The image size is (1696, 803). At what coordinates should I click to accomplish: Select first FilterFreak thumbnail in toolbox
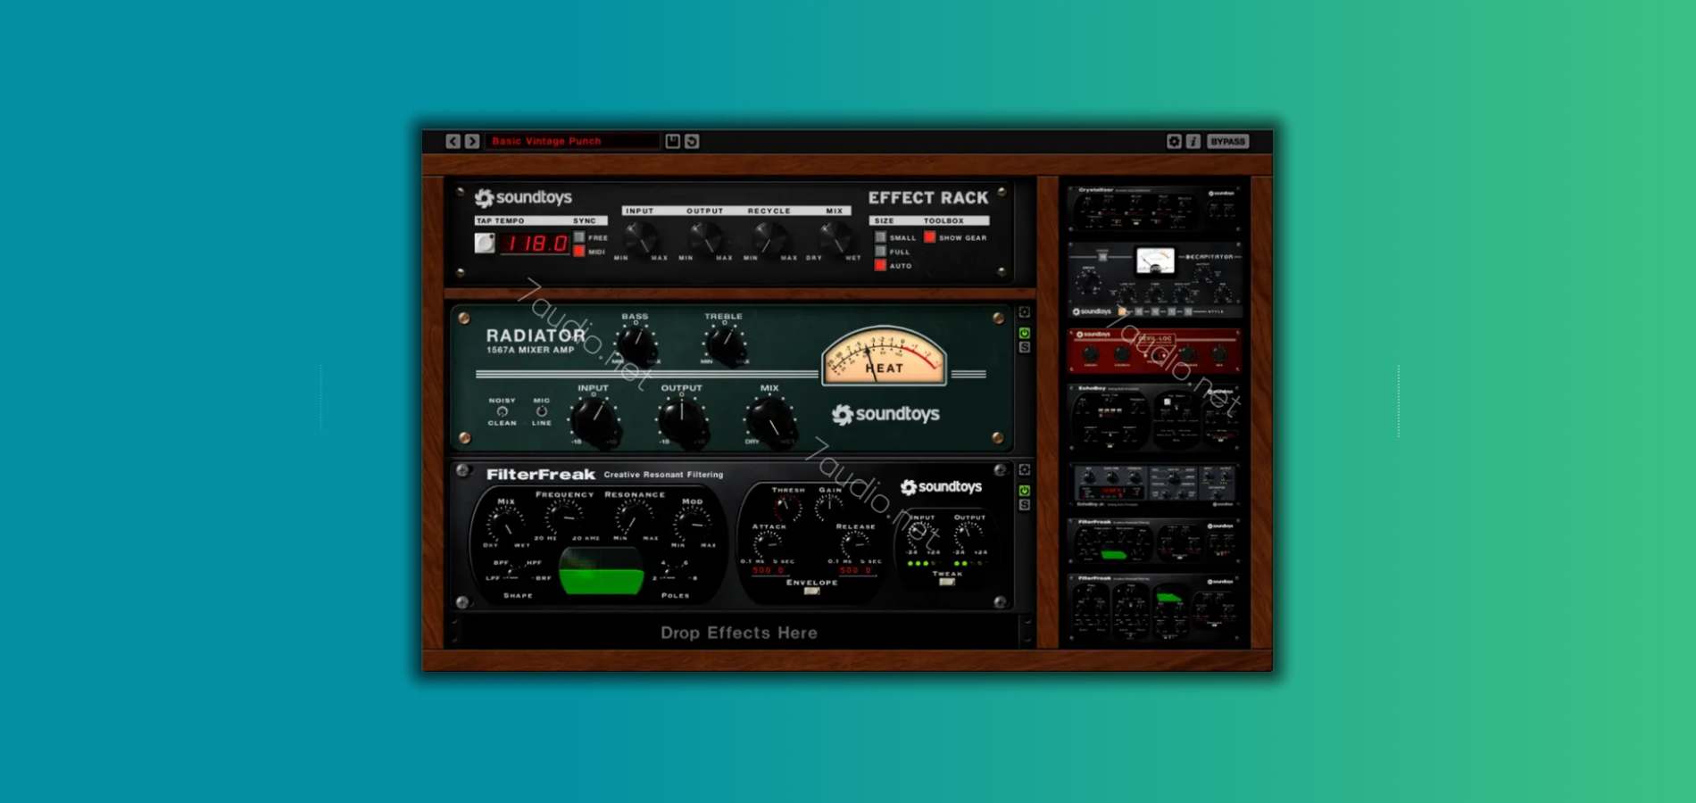tap(1155, 541)
